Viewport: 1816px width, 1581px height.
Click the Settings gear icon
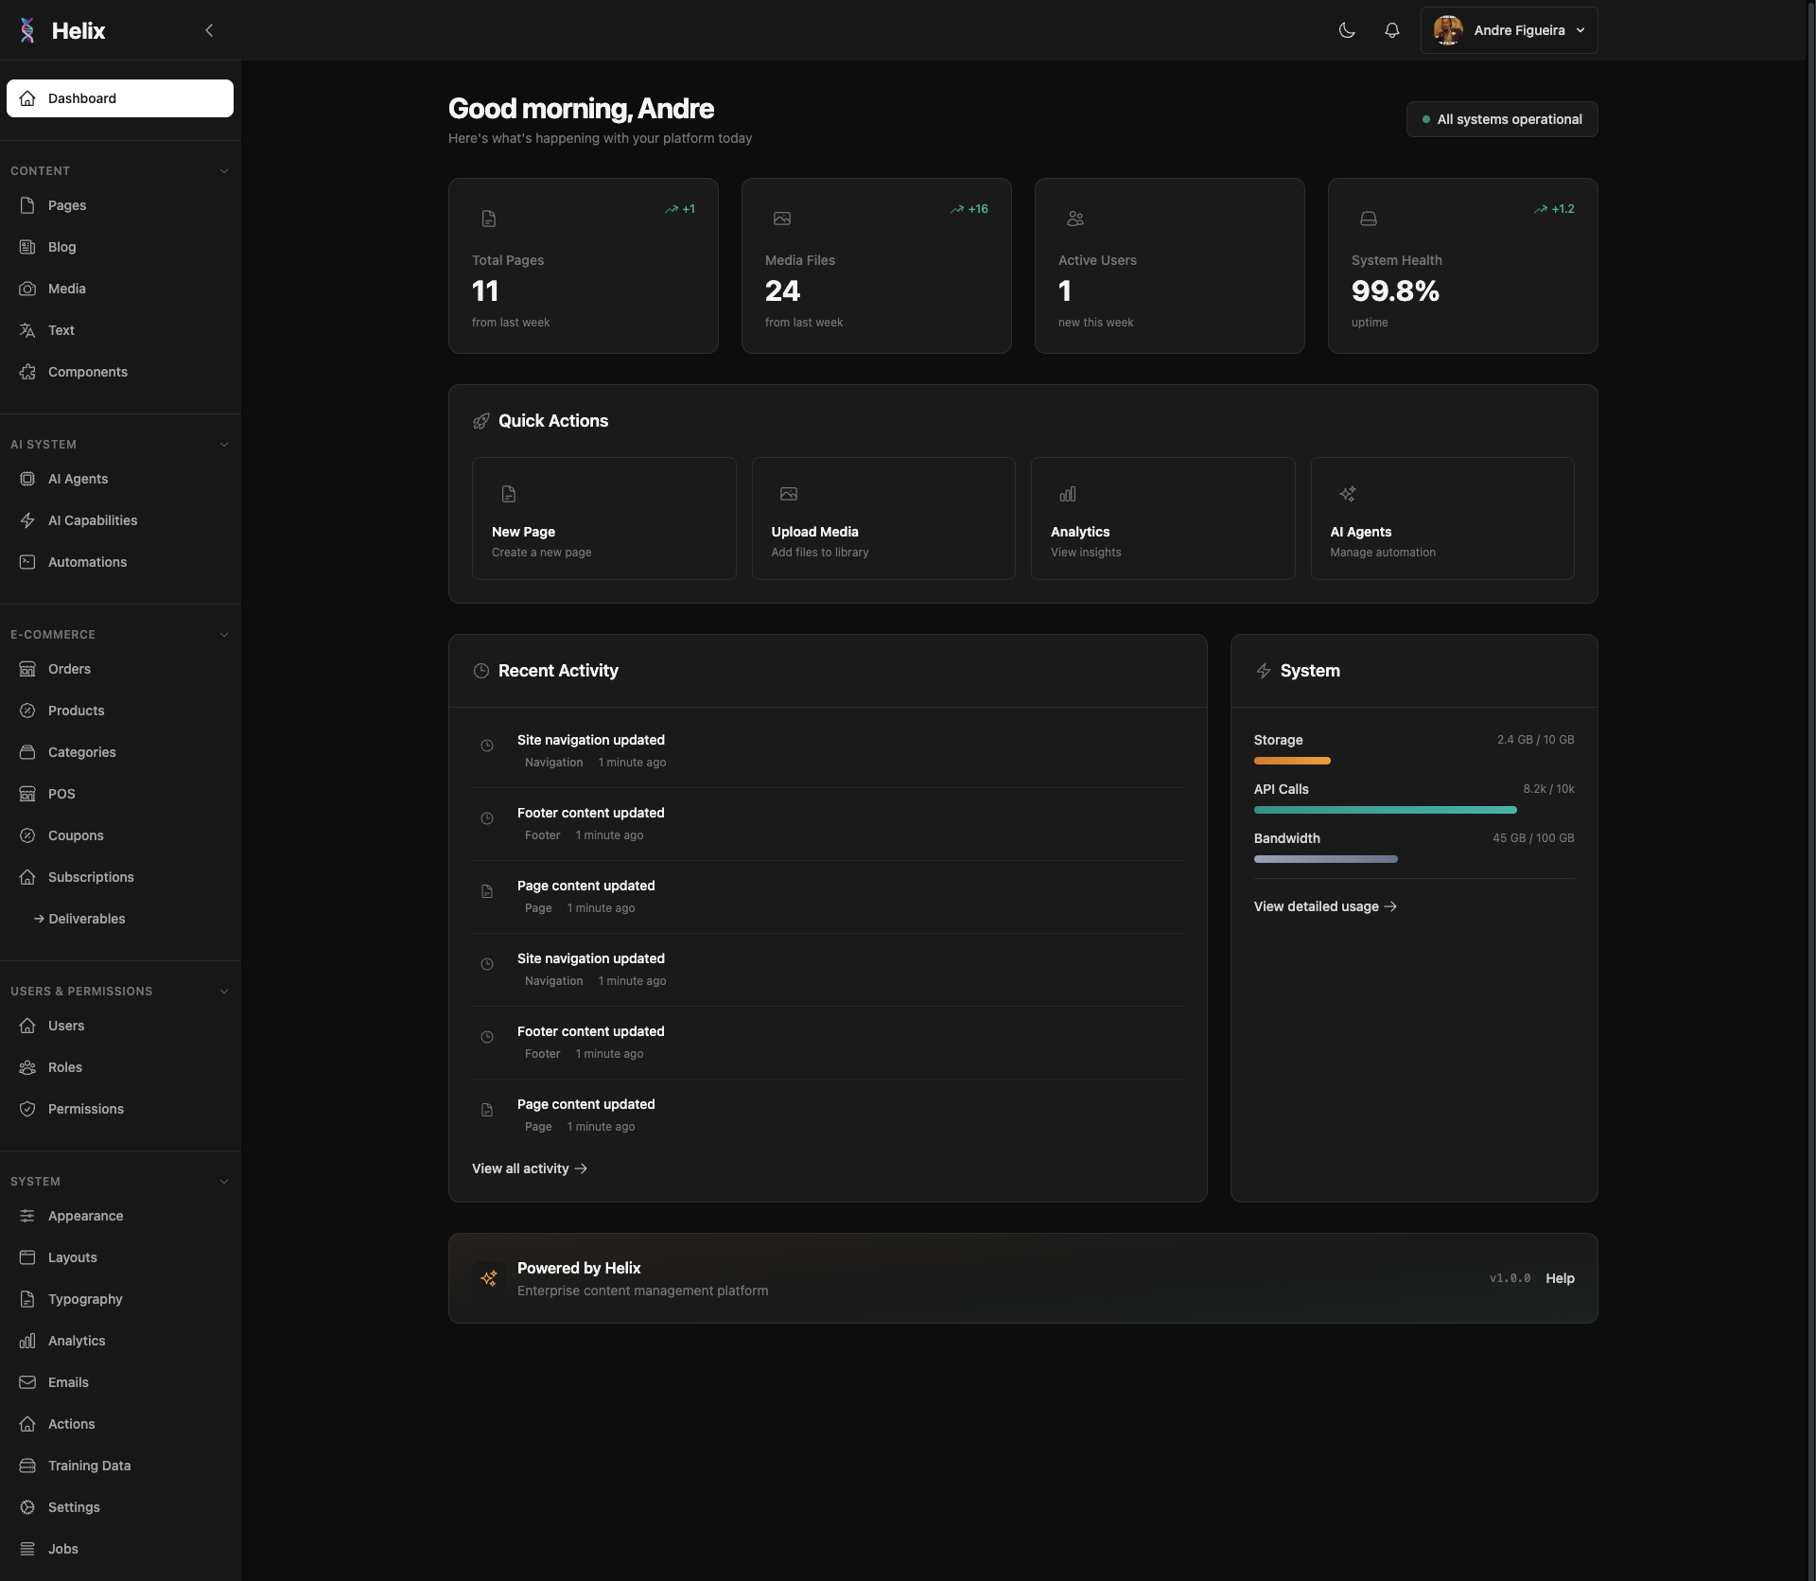click(x=27, y=1507)
